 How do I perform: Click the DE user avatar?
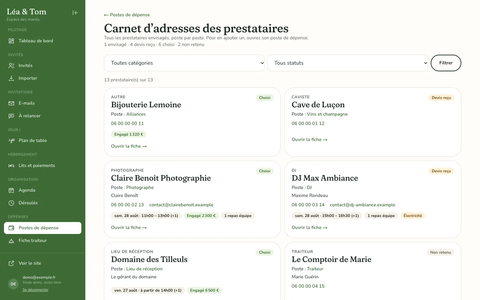13,284
